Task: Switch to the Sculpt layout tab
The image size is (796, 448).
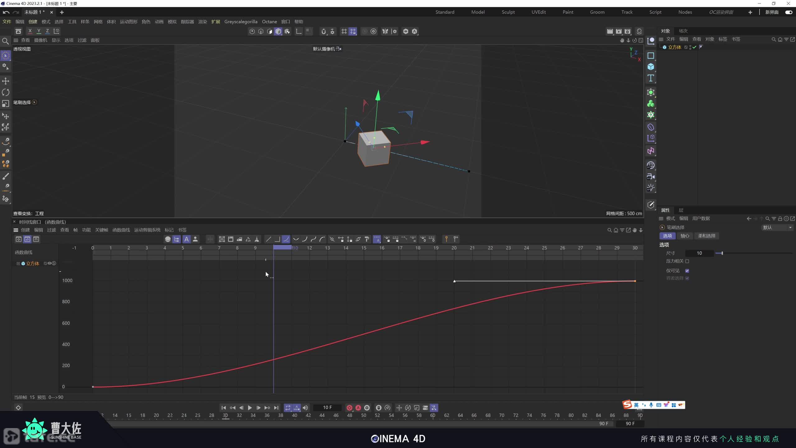Action: (508, 12)
